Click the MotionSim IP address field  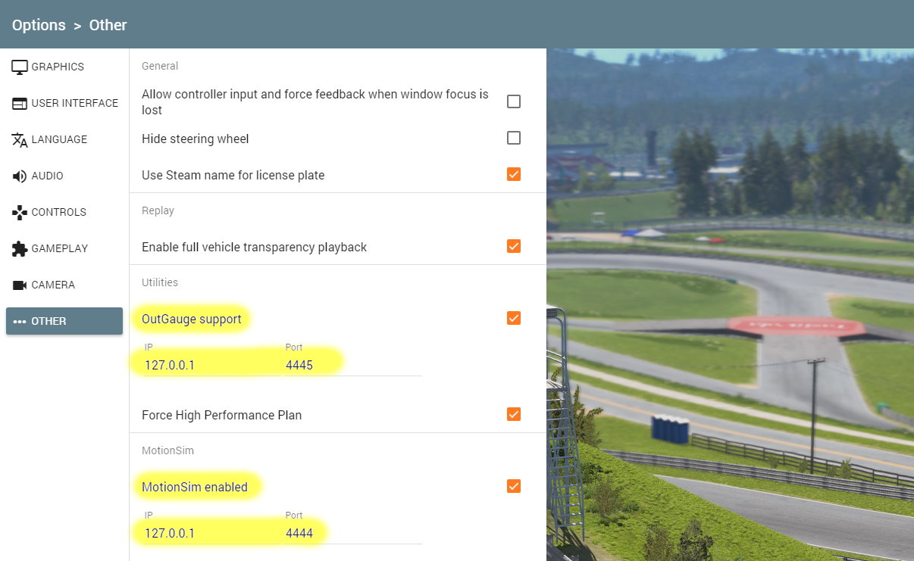[x=211, y=533]
